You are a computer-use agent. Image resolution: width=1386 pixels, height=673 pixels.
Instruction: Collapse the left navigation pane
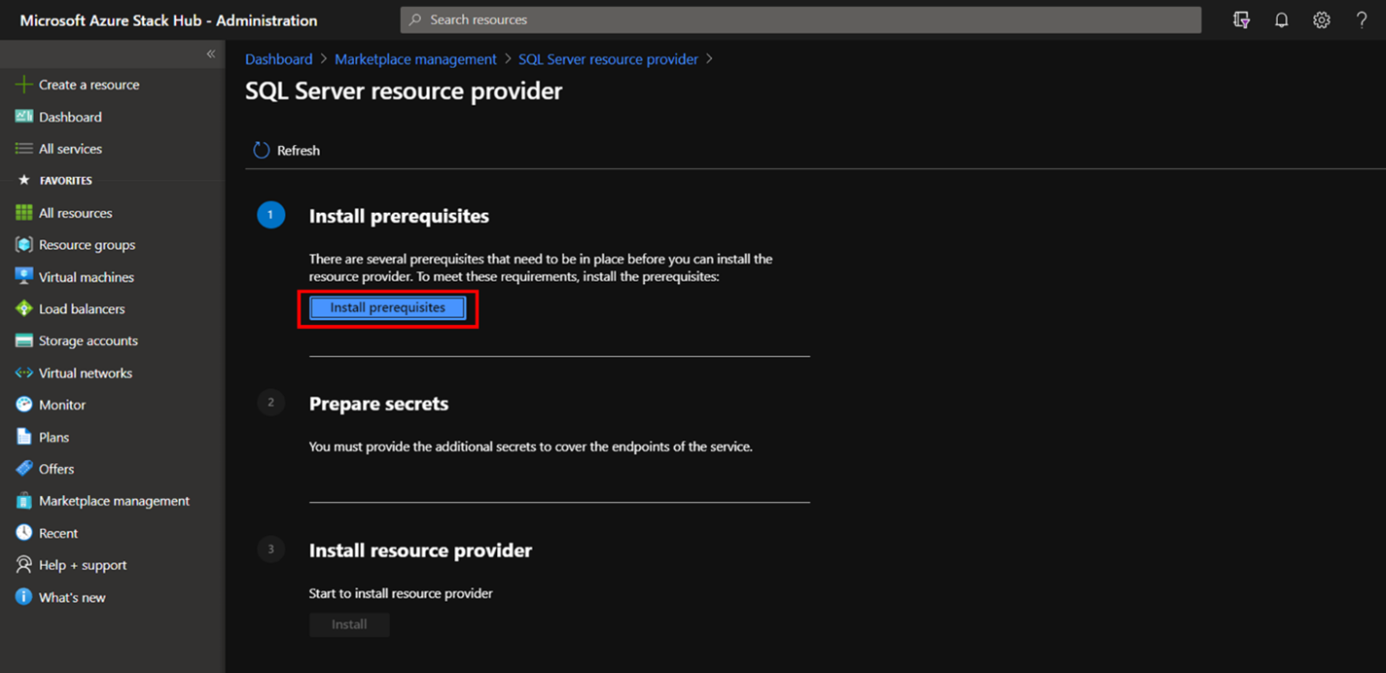210,54
